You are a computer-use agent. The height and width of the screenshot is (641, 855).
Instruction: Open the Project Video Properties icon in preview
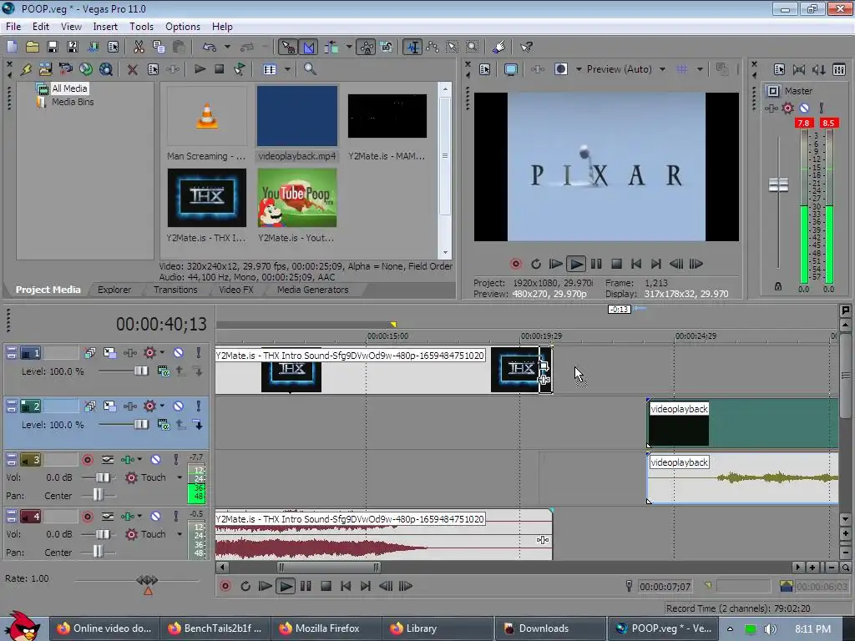coord(485,69)
